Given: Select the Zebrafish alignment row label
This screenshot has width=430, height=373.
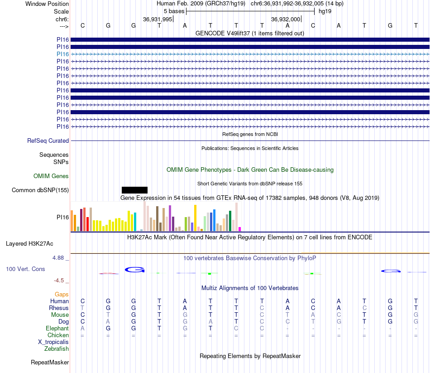Looking at the screenshot, I should pos(57,349).
